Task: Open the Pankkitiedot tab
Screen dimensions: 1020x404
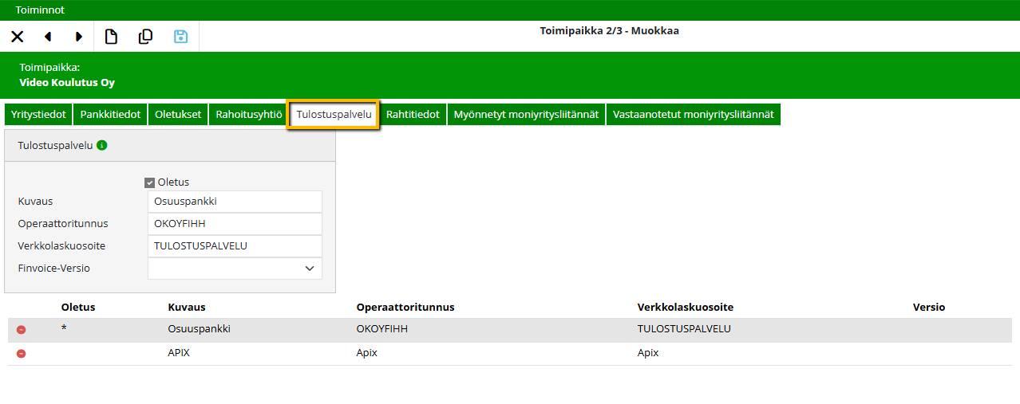Action: click(x=110, y=115)
